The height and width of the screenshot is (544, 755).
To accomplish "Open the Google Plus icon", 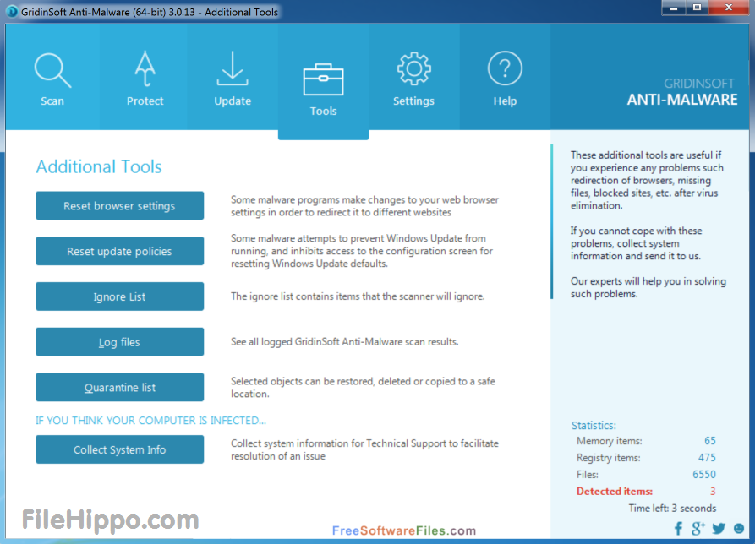I will (x=698, y=529).
